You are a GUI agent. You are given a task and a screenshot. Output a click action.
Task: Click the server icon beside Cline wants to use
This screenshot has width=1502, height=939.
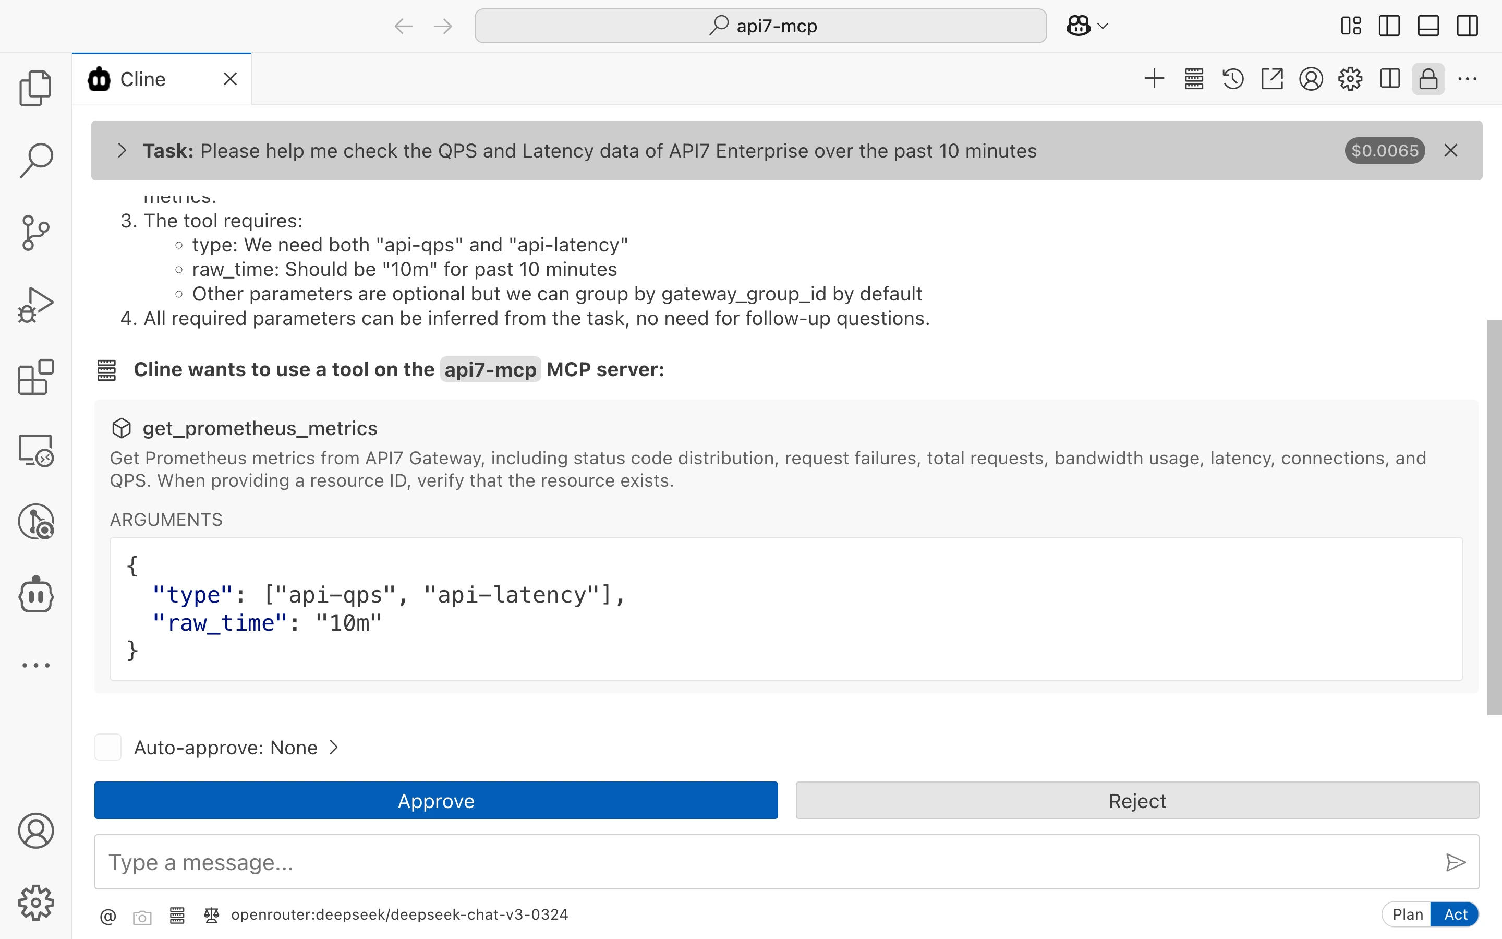107,370
